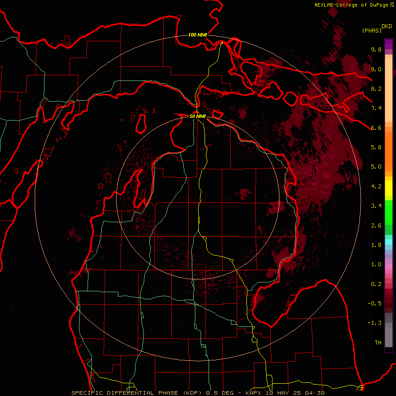Select the 1.8 scale value
Viewport: 396px width, 396px height.
(x=376, y=245)
